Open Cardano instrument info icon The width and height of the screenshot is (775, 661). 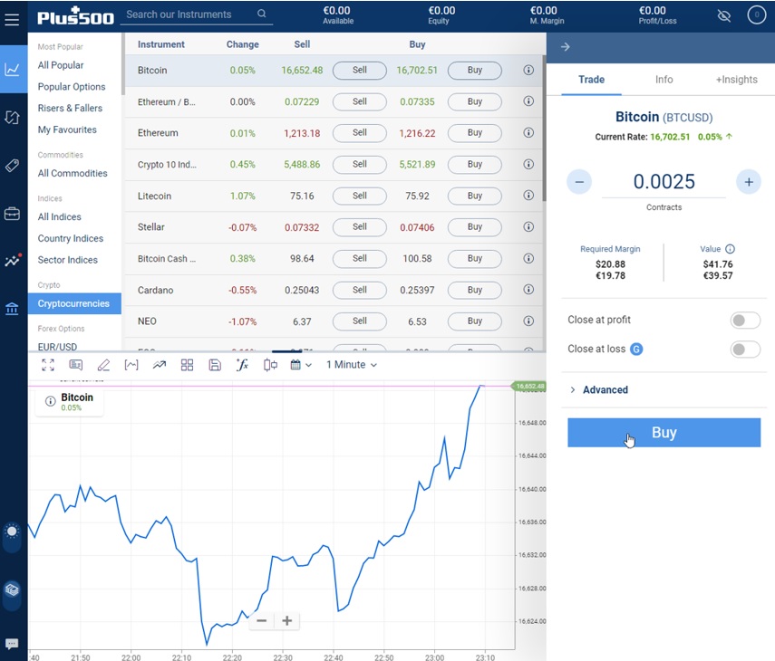pyautogui.click(x=528, y=290)
